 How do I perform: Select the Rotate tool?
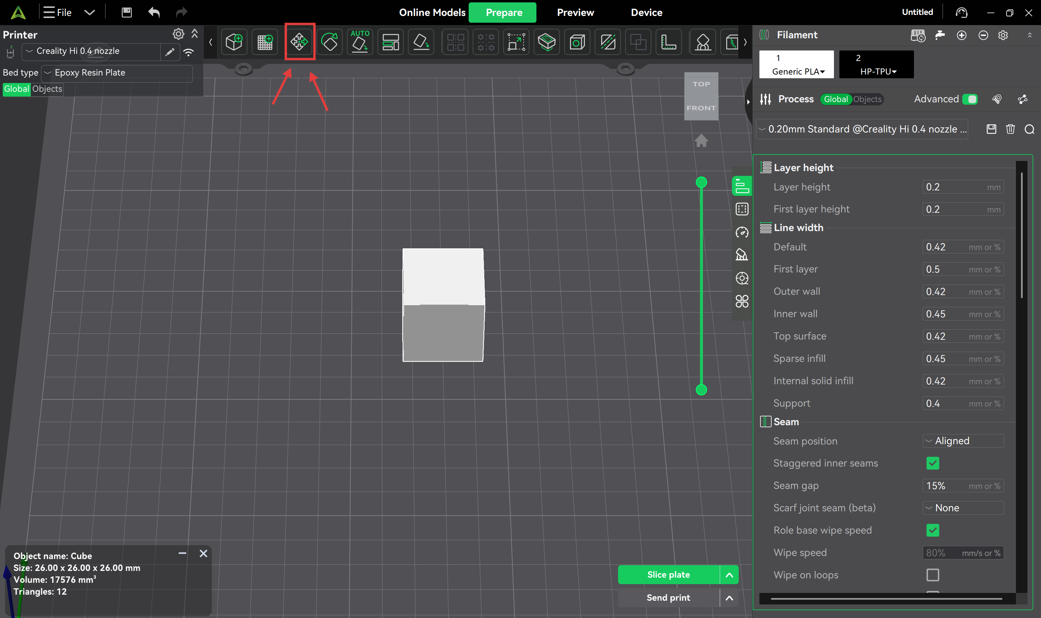[329, 42]
